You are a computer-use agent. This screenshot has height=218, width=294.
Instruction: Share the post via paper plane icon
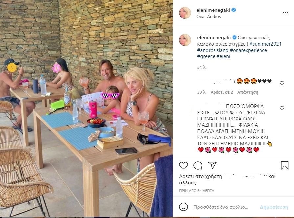pos(213,165)
